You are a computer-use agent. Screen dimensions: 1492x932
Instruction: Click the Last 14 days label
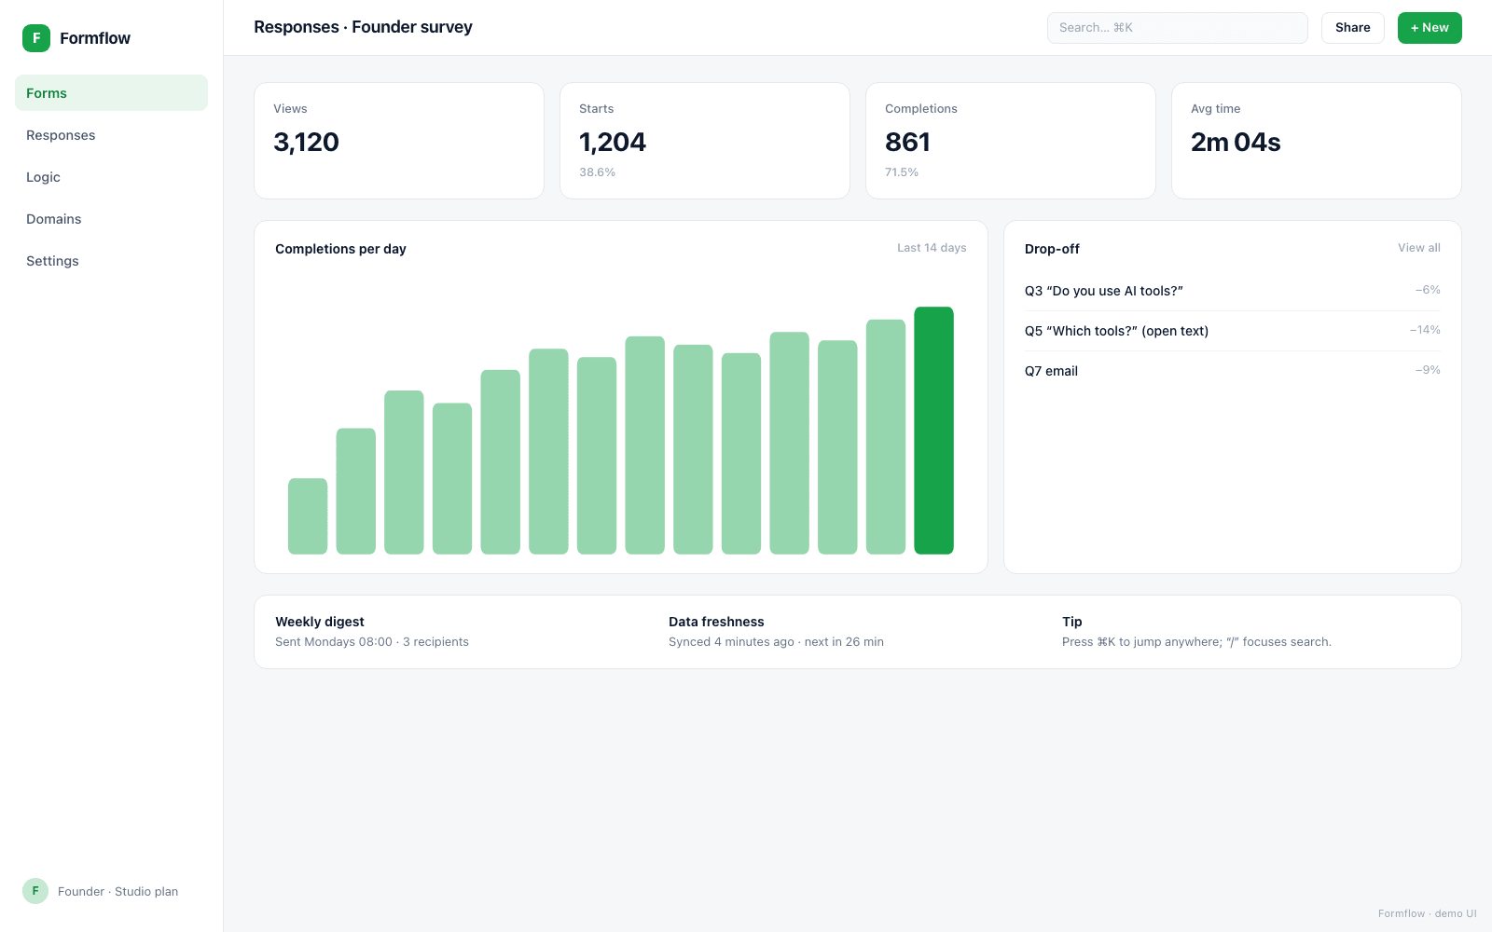[932, 248]
